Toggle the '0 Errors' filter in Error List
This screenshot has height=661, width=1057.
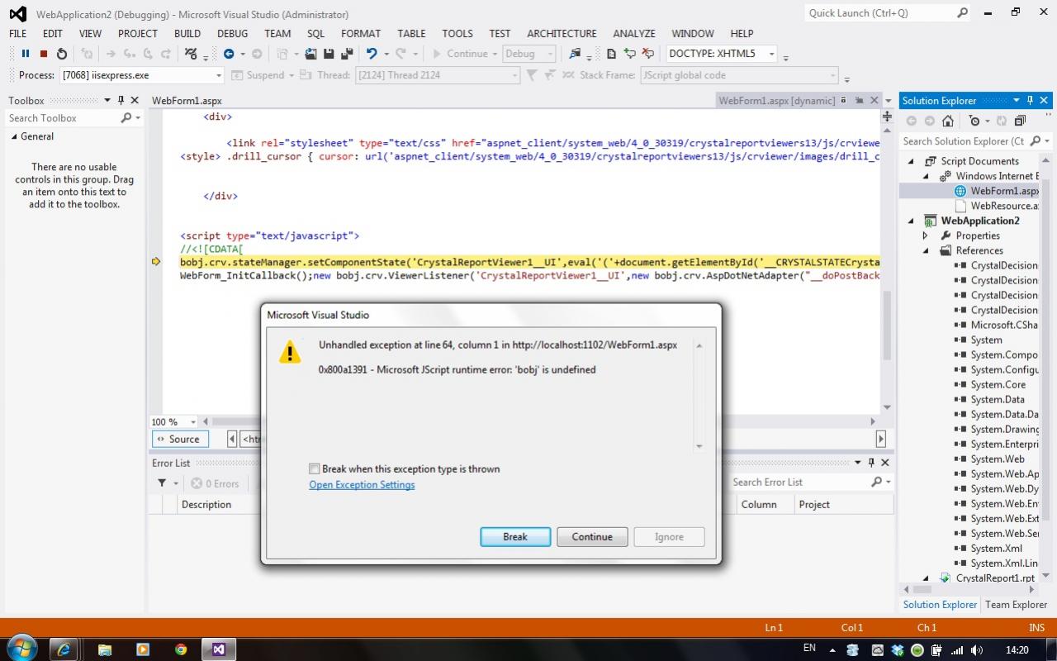pyautogui.click(x=215, y=483)
